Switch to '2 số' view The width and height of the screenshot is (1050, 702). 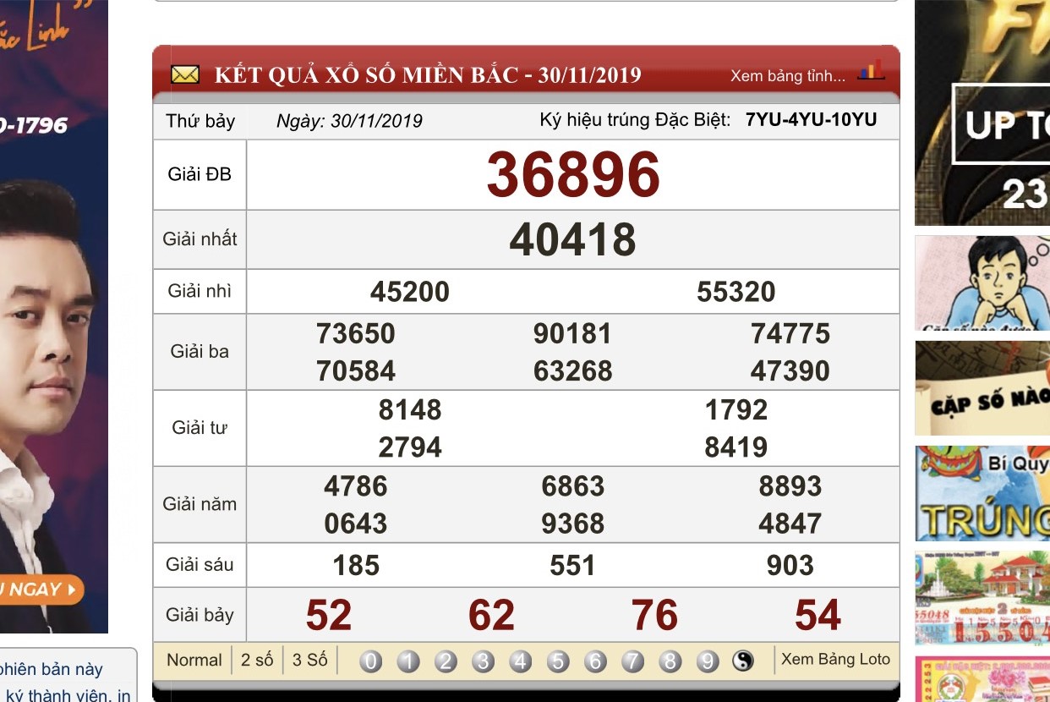click(x=257, y=660)
